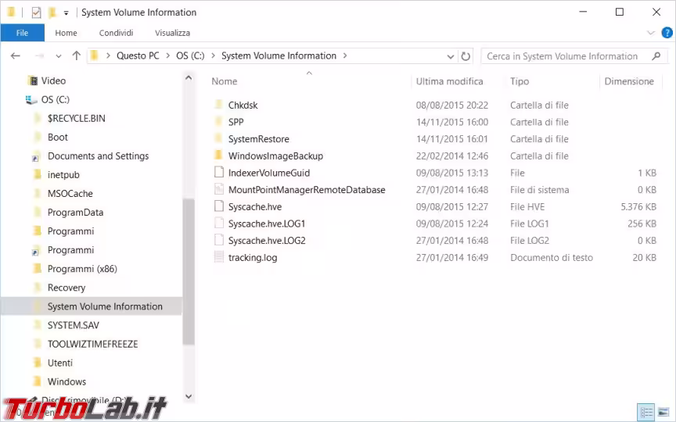Viewport: 676px width, 422px height.
Task: Sort by the Dimensione column header
Action: click(629, 81)
